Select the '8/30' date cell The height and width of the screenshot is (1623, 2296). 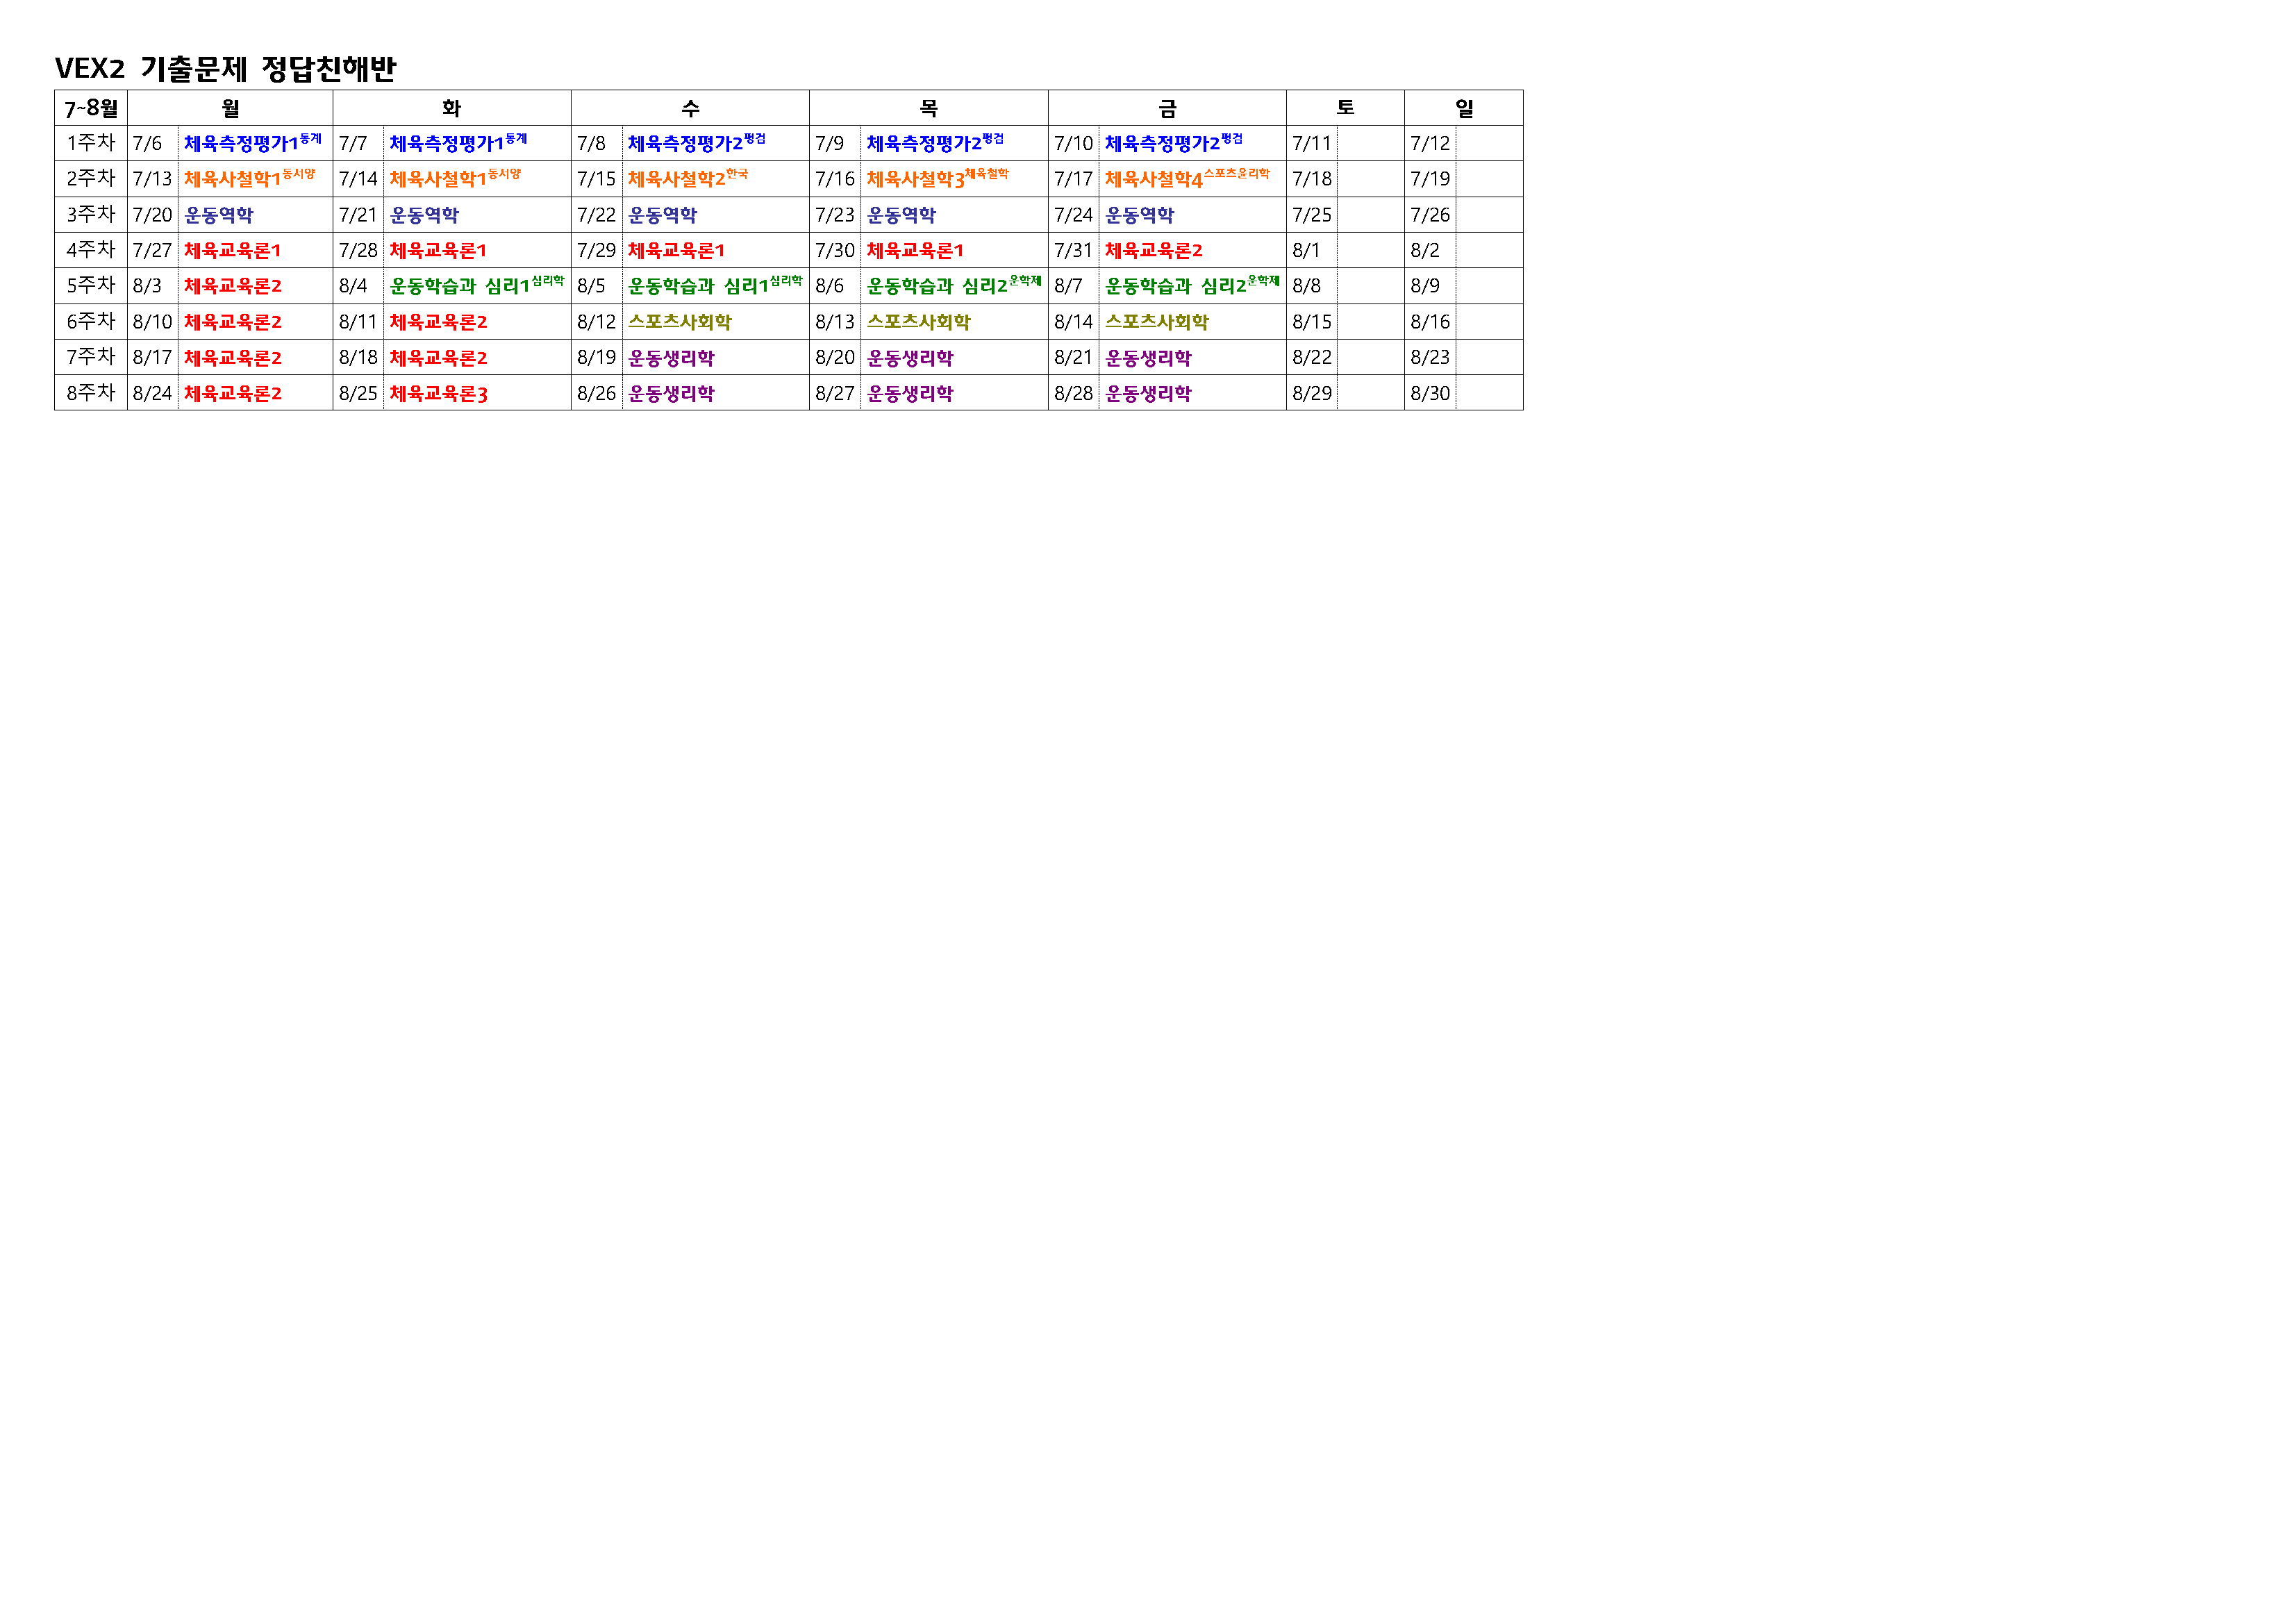1430,394
